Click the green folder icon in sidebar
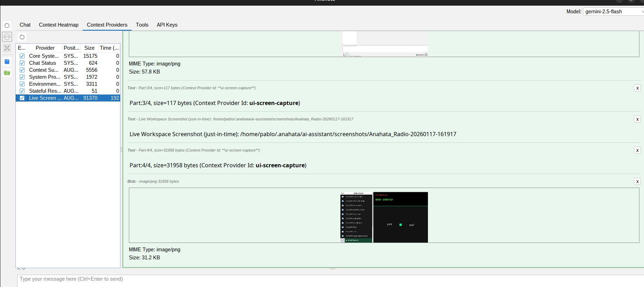Screen dimensions: 644x287 (x=7, y=73)
